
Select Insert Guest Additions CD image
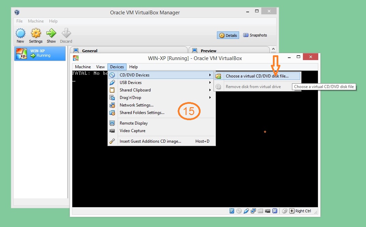pos(150,141)
